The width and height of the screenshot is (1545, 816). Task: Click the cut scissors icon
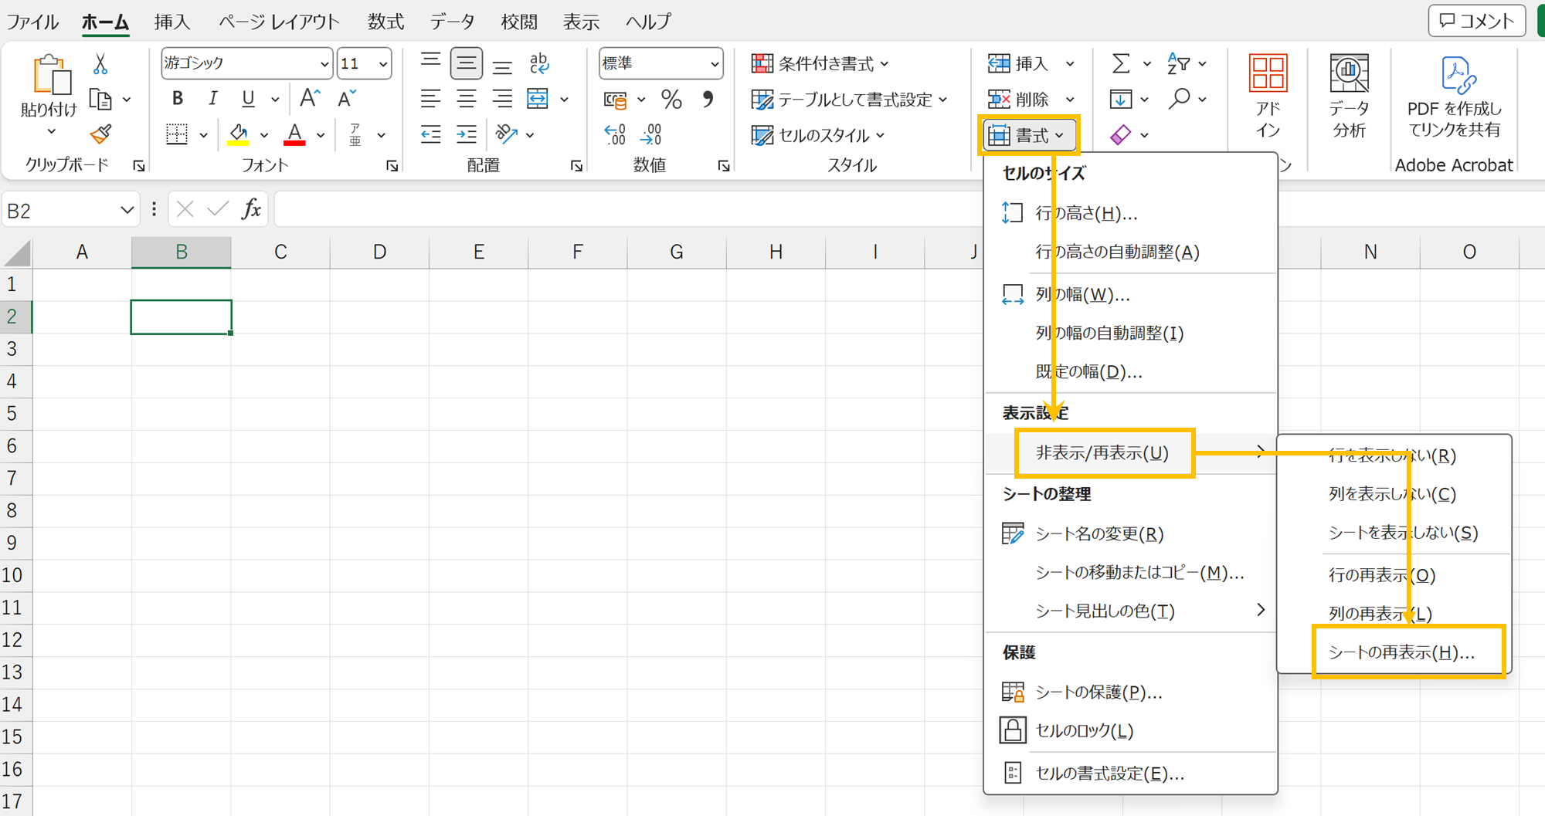[x=100, y=64]
